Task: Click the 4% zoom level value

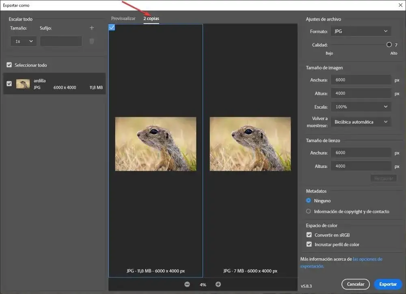Action: 203,285
